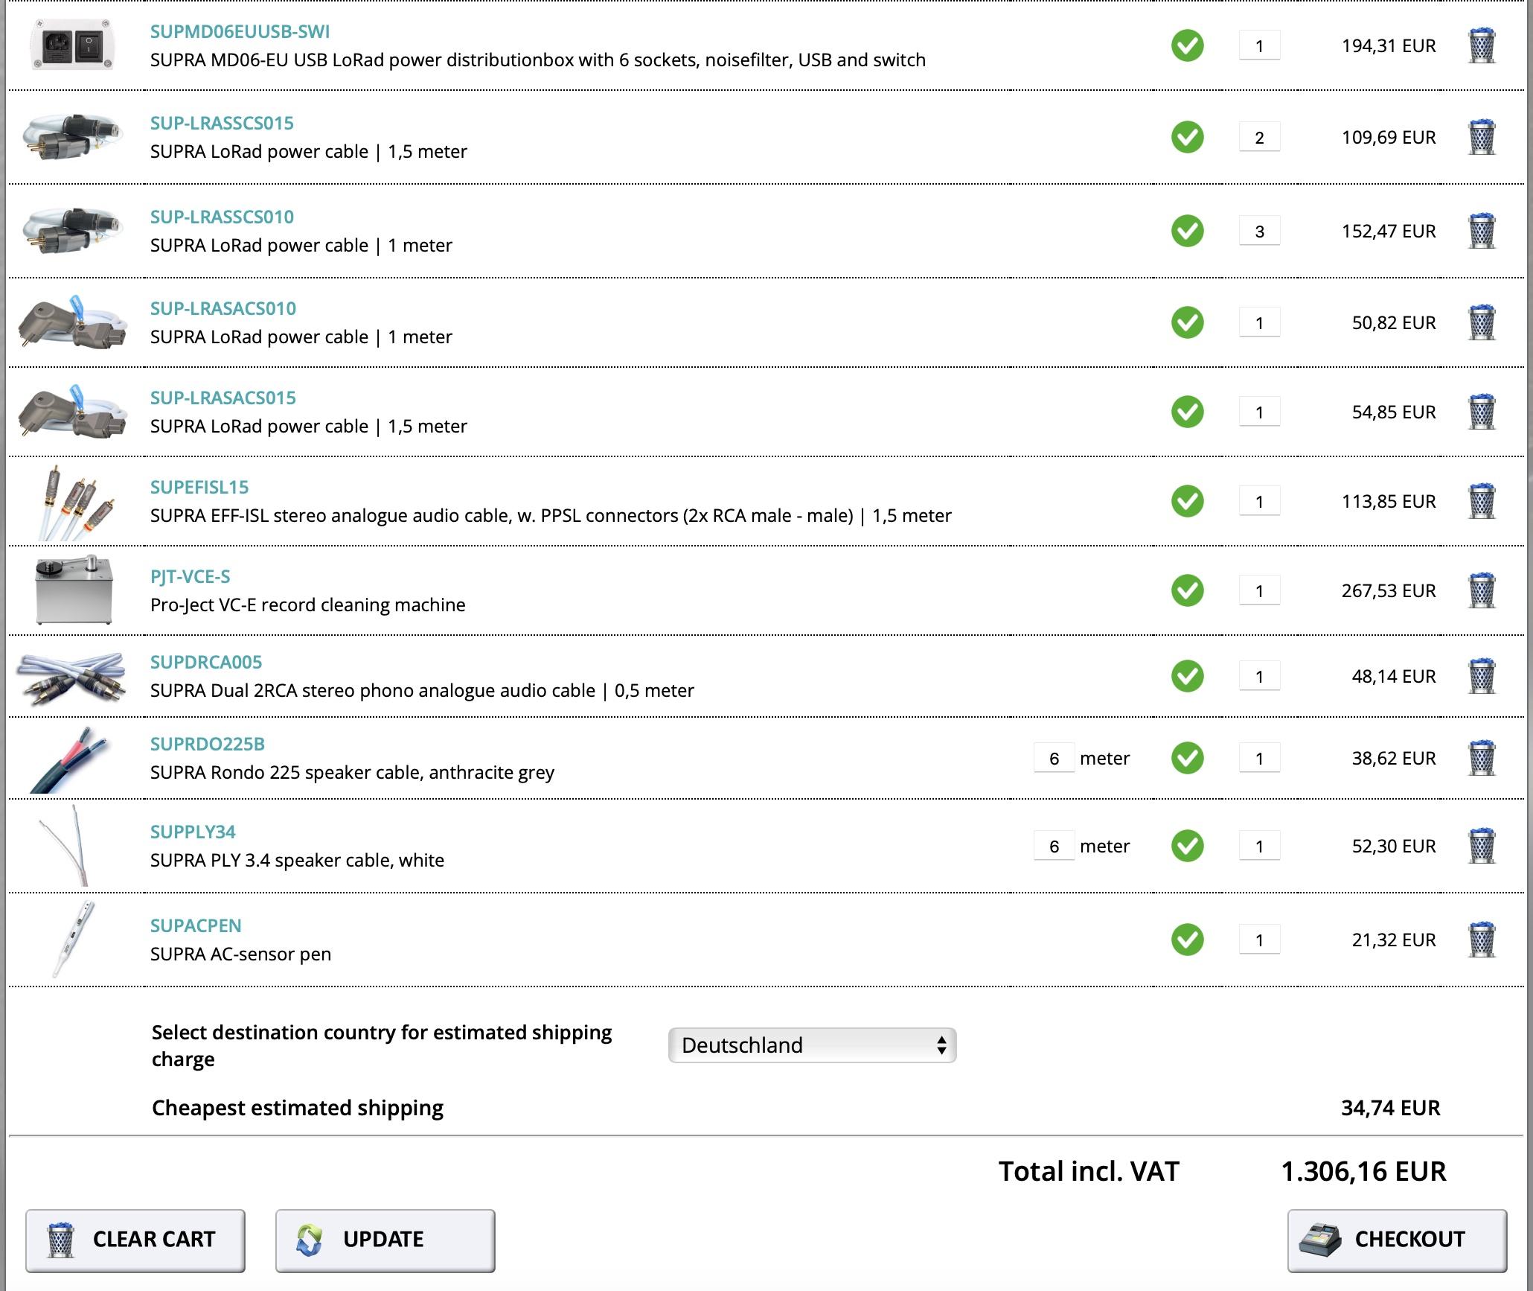Open SUPACPEN product link
1533x1291 pixels.
pos(196,925)
